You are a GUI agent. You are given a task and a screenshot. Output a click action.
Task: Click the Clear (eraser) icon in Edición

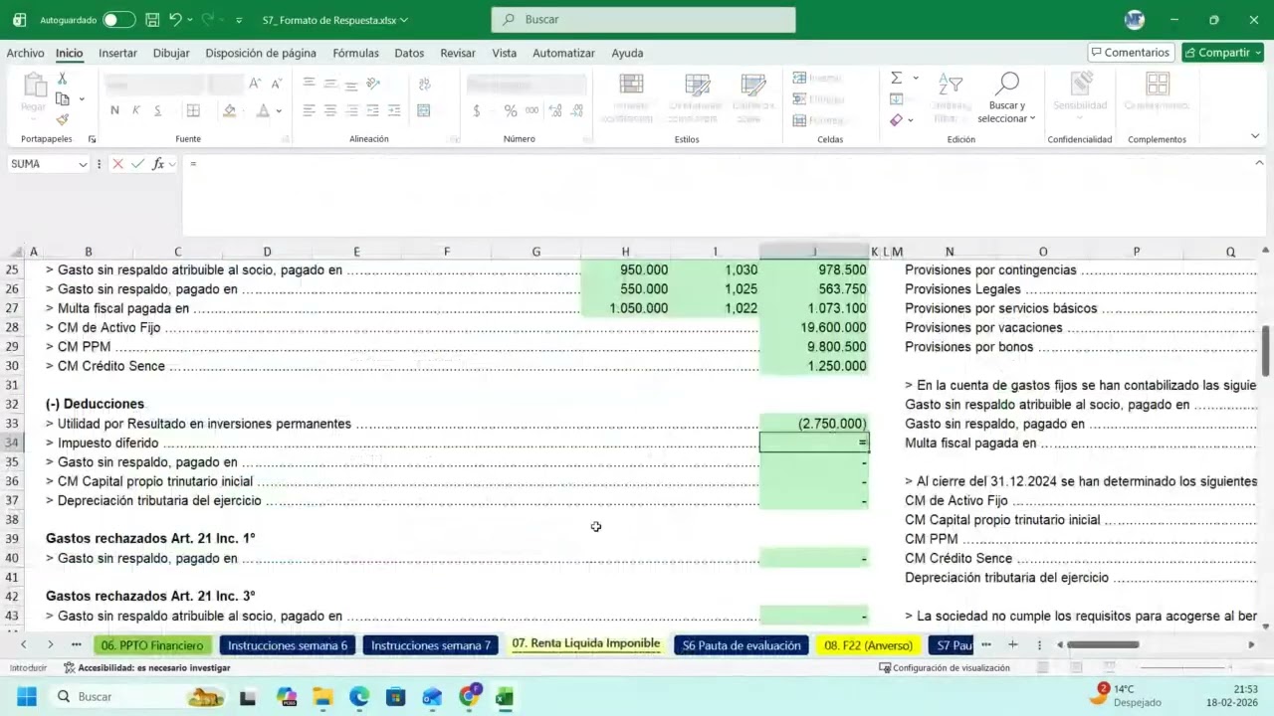coord(897,120)
